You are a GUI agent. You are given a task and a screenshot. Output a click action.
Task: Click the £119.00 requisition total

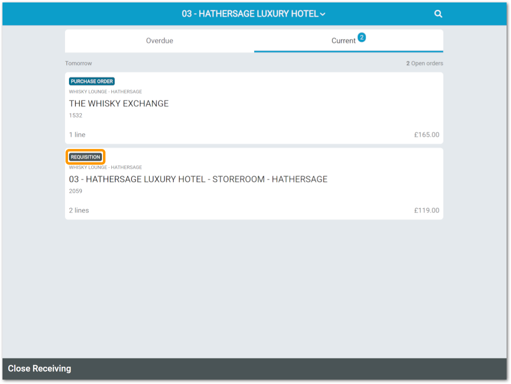pyautogui.click(x=426, y=210)
